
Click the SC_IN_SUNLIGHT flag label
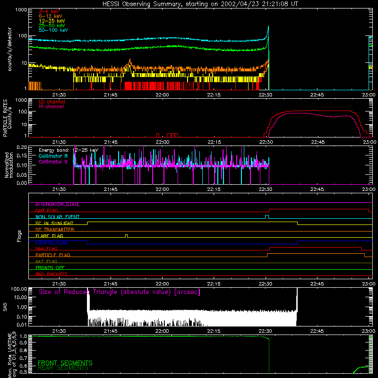click(54, 223)
